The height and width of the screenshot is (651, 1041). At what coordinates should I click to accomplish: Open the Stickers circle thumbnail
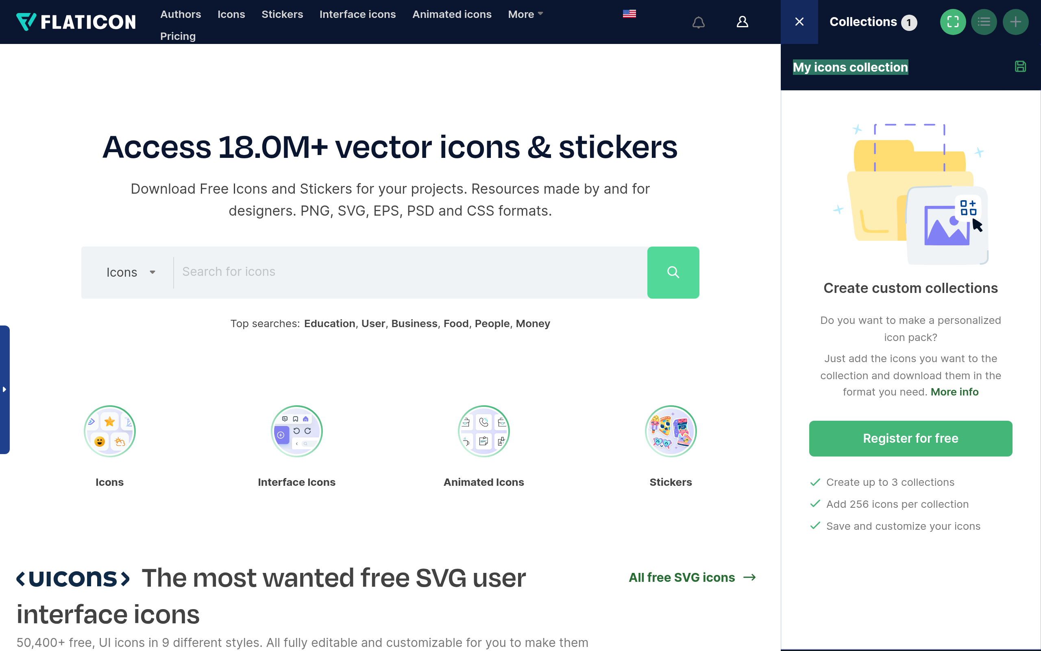coord(671,431)
